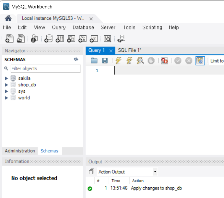Switch to the Query 1 tab

tap(97, 50)
